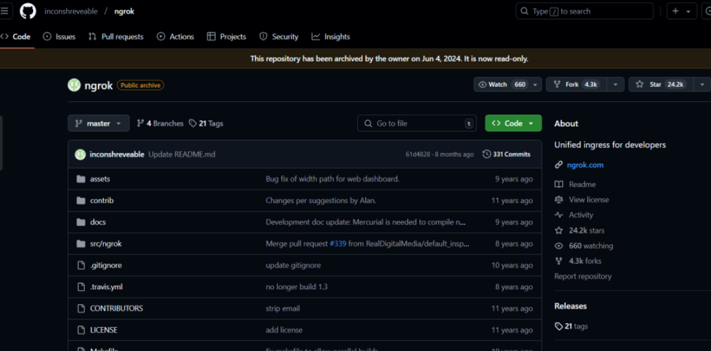Open the hamburger navigation menu
711x351 pixels.
[x=4, y=11]
